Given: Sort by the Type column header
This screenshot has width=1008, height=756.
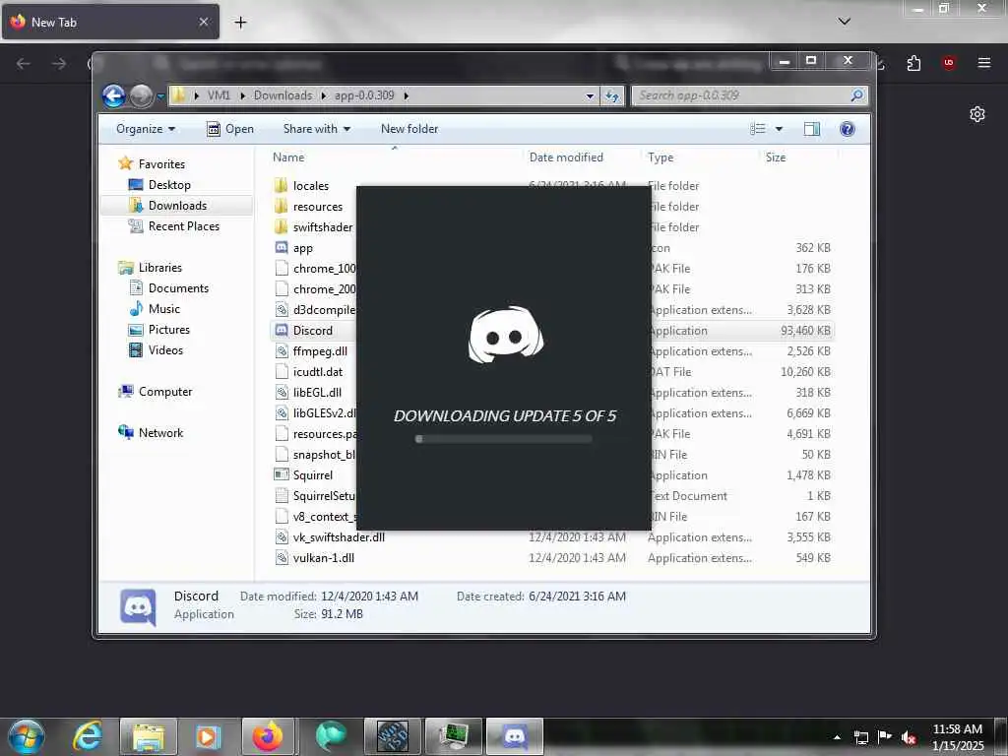Looking at the screenshot, I should tap(661, 157).
